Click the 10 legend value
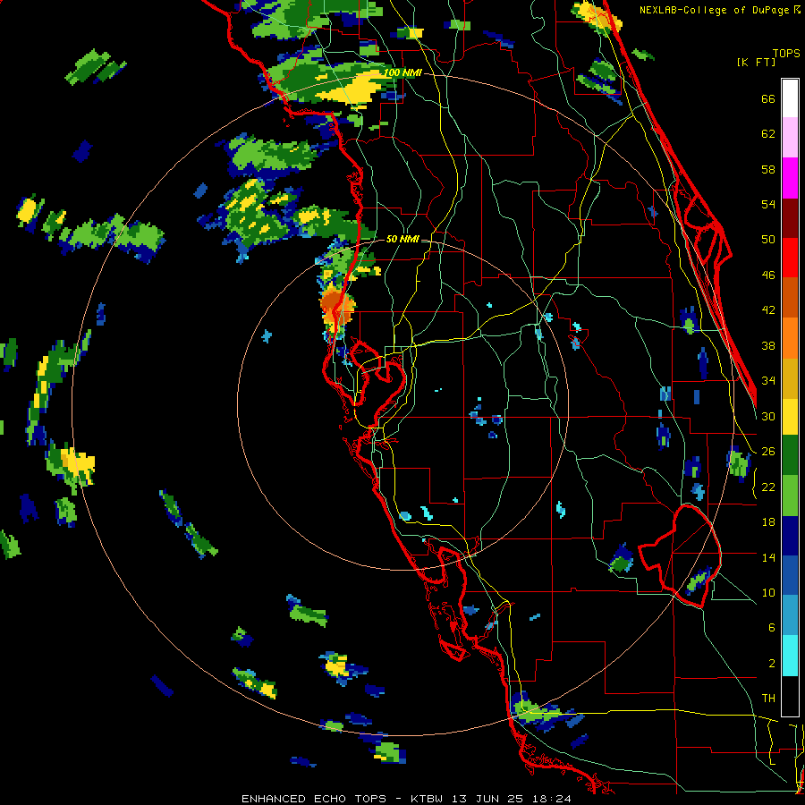The width and height of the screenshot is (805, 805). pos(768,592)
